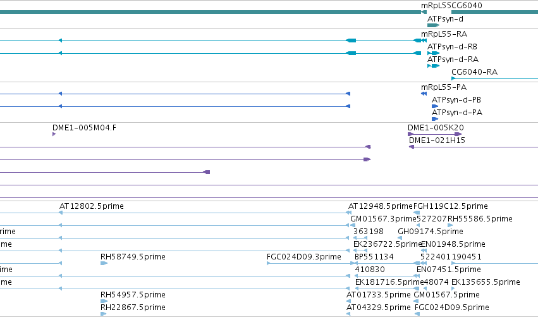This screenshot has height=317, width=538.
Task: Select the EK135655.5prime EST label
Action: 486,283
